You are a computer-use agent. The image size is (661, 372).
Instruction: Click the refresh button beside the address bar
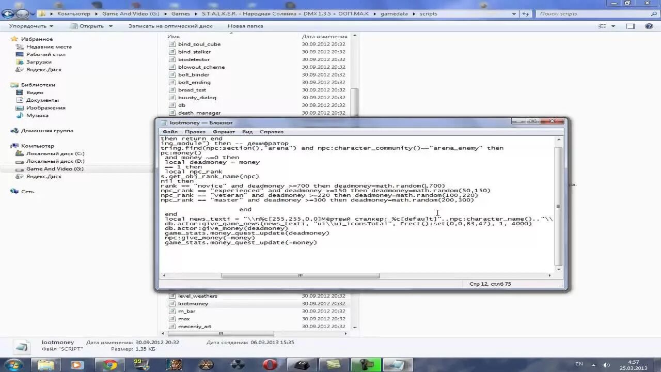[x=526, y=14]
